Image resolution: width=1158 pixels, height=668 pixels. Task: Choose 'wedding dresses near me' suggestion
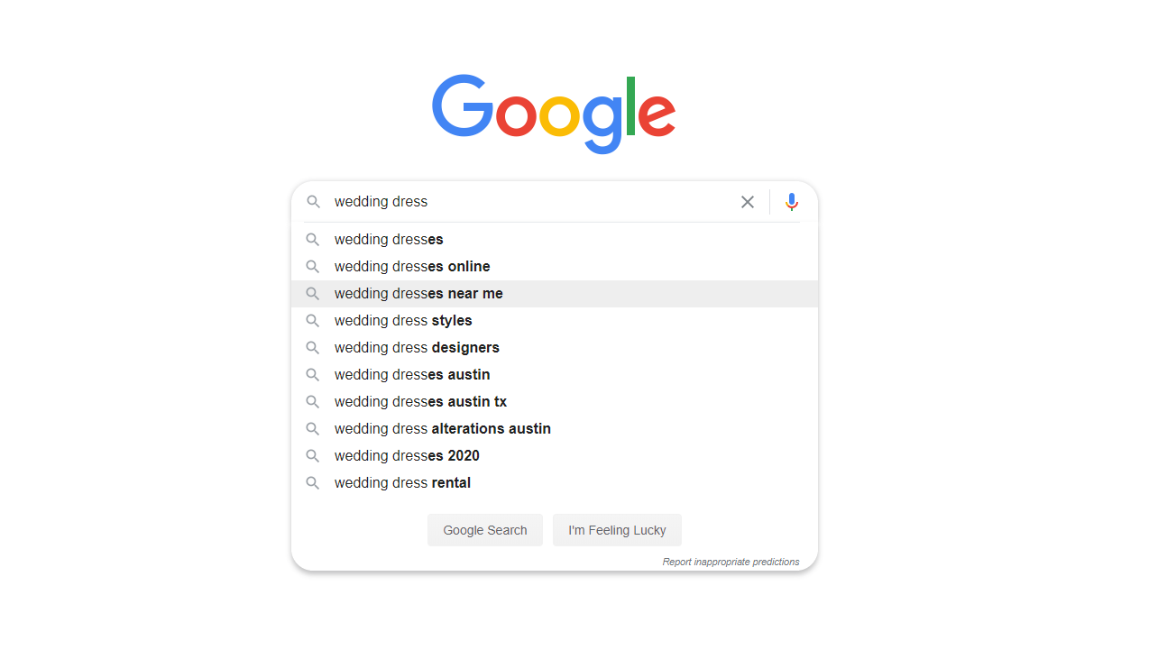coord(555,294)
